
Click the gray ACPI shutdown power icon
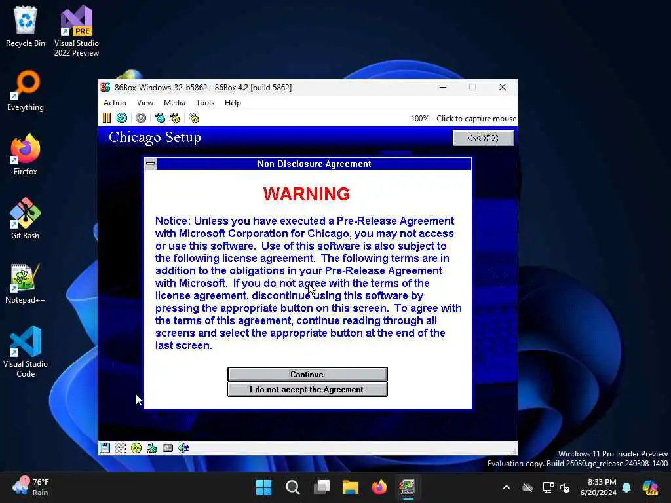(141, 118)
